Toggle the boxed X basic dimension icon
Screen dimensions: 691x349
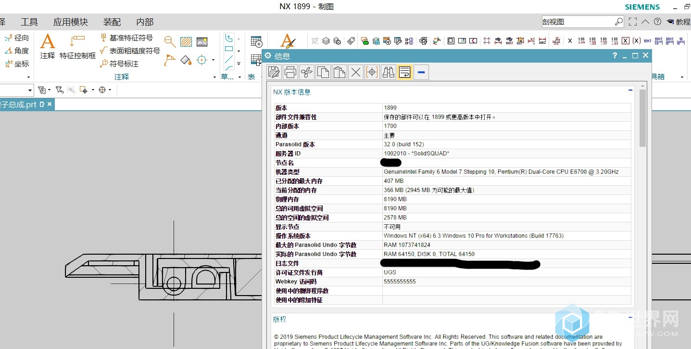pos(626,41)
